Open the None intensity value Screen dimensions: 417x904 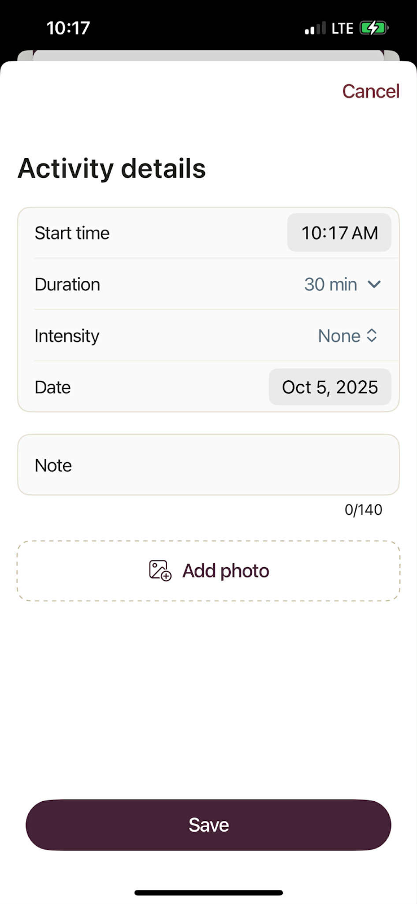click(339, 336)
